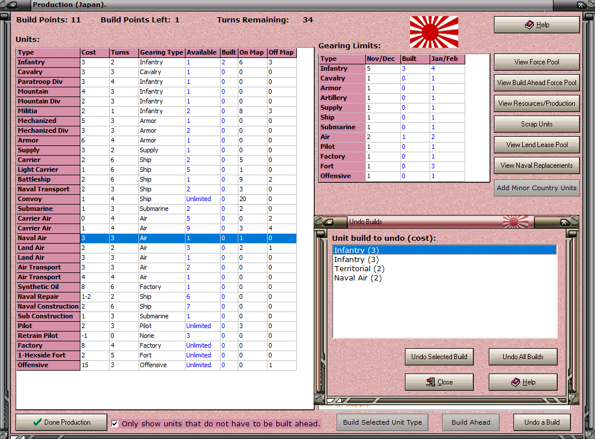Click View Build Ahead Force Pool
This screenshot has height=439, width=595.
pos(536,83)
